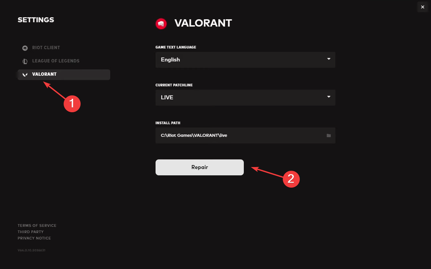Open the Terms of Service link
This screenshot has width=431, height=269.
click(x=37, y=225)
